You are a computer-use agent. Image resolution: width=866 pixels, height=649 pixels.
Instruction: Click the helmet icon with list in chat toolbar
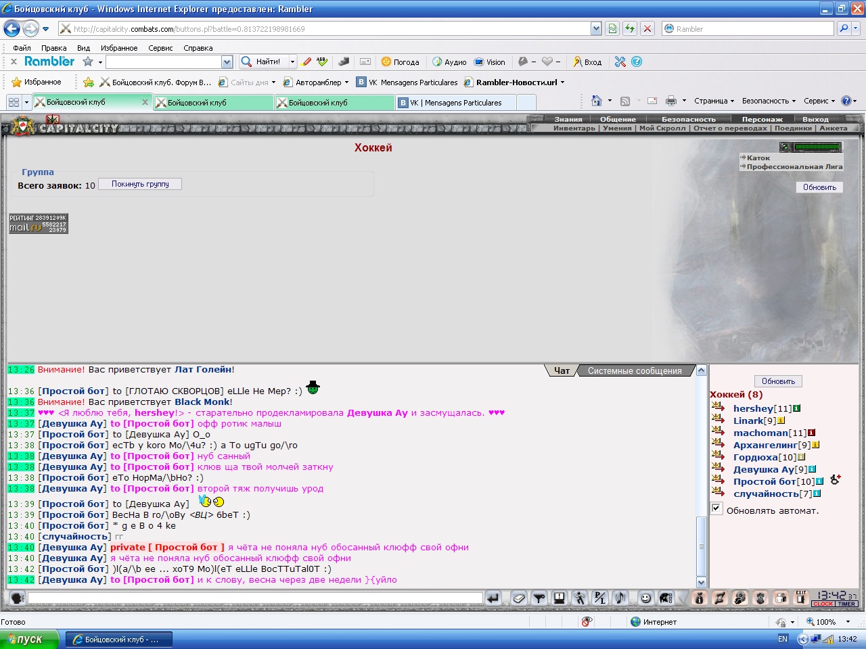[x=666, y=598]
